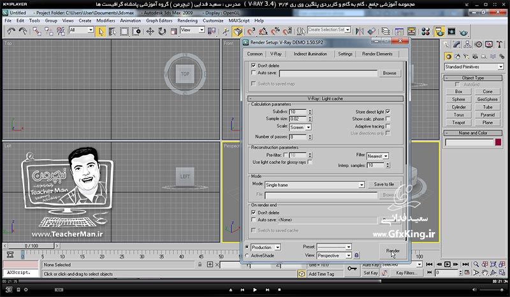
Task: Open the Schematic View icon
Action: click(411, 31)
